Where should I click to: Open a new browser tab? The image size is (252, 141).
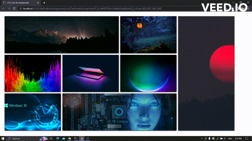coord(44,3)
